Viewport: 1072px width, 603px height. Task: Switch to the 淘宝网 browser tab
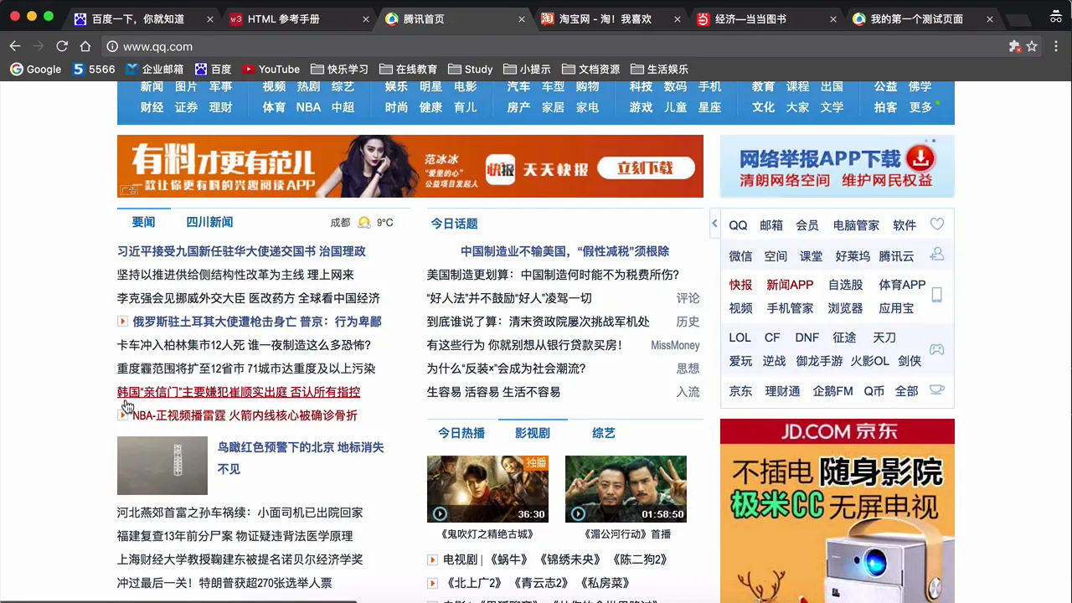(606, 18)
